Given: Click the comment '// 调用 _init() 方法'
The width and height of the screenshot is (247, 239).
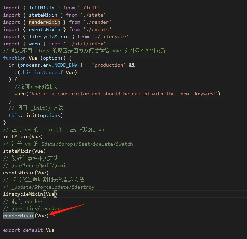Looking at the screenshot, I should pos(36,108).
